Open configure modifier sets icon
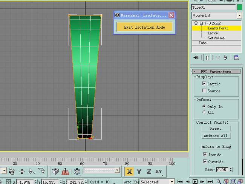Viewport: 245px width, 184px height. coord(236,58)
